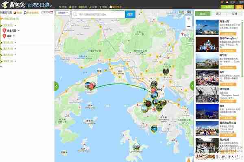Switch map to satellite (卫星) view

coord(189,12)
